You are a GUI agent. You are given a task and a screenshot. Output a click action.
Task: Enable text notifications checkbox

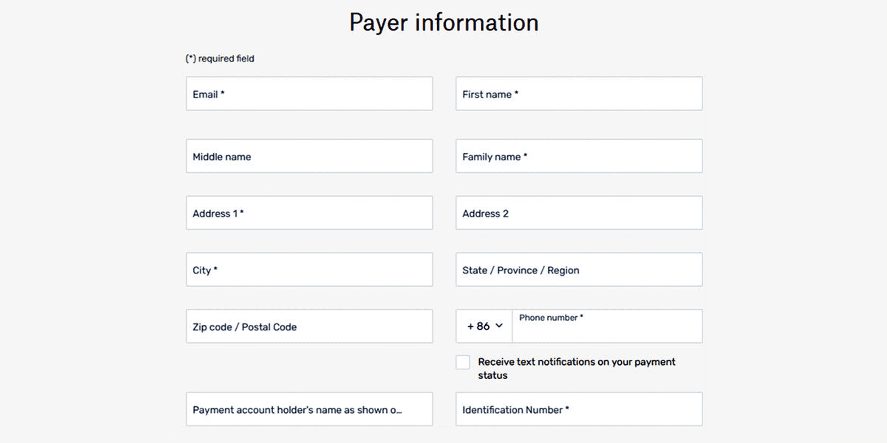point(463,362)
